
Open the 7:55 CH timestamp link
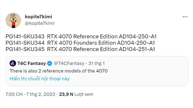coord(14,94)
